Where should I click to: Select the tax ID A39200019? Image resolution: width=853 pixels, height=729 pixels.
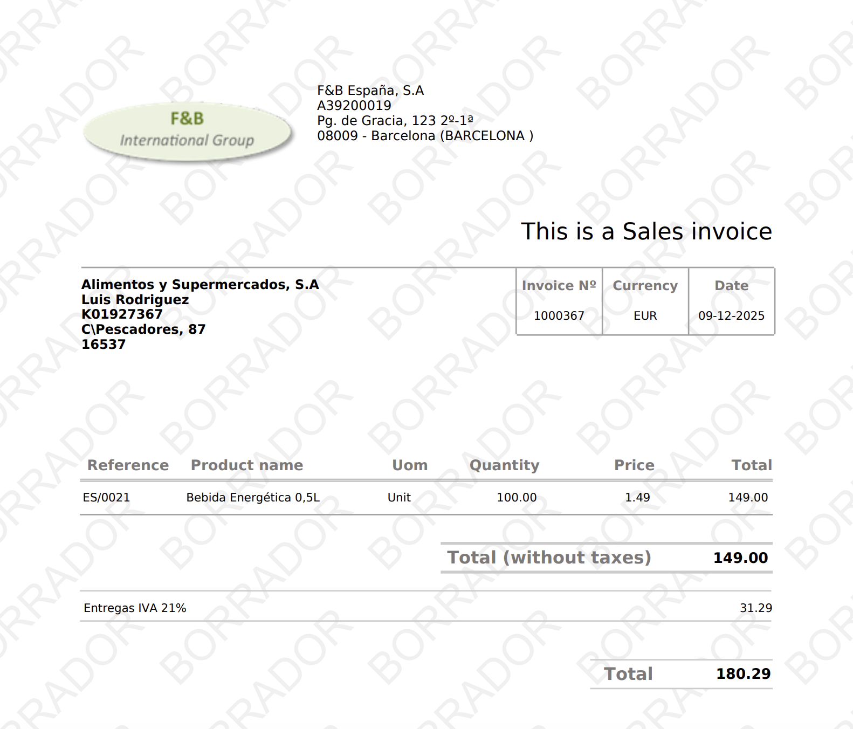coord(354,106)
